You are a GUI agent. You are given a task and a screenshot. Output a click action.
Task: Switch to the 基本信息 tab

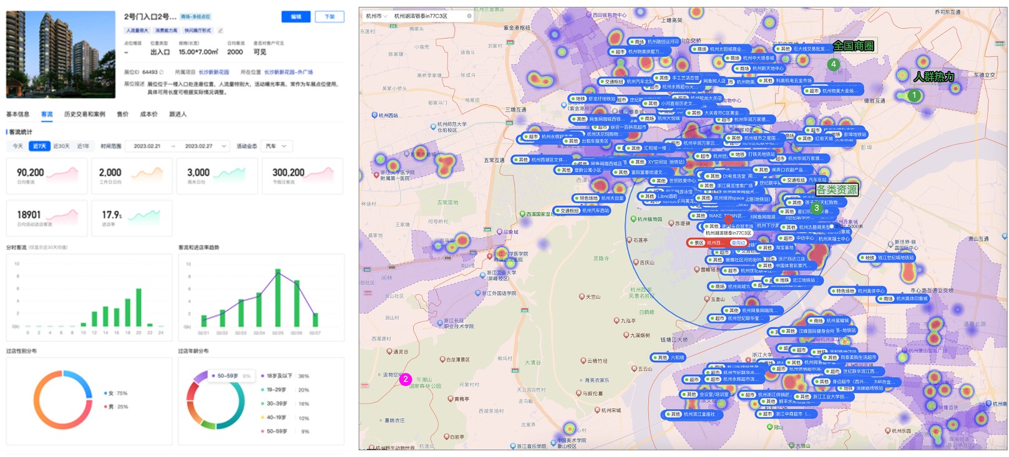tap(18, 114)
